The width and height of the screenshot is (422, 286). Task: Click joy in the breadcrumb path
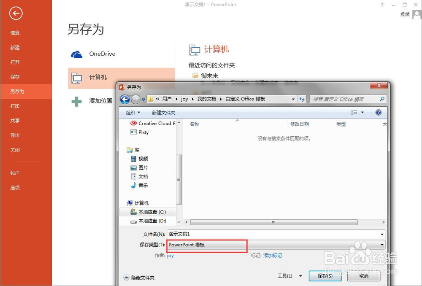184,99
